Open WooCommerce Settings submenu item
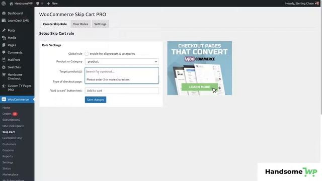The image size is (322, 181). click(x=8, y=162)
